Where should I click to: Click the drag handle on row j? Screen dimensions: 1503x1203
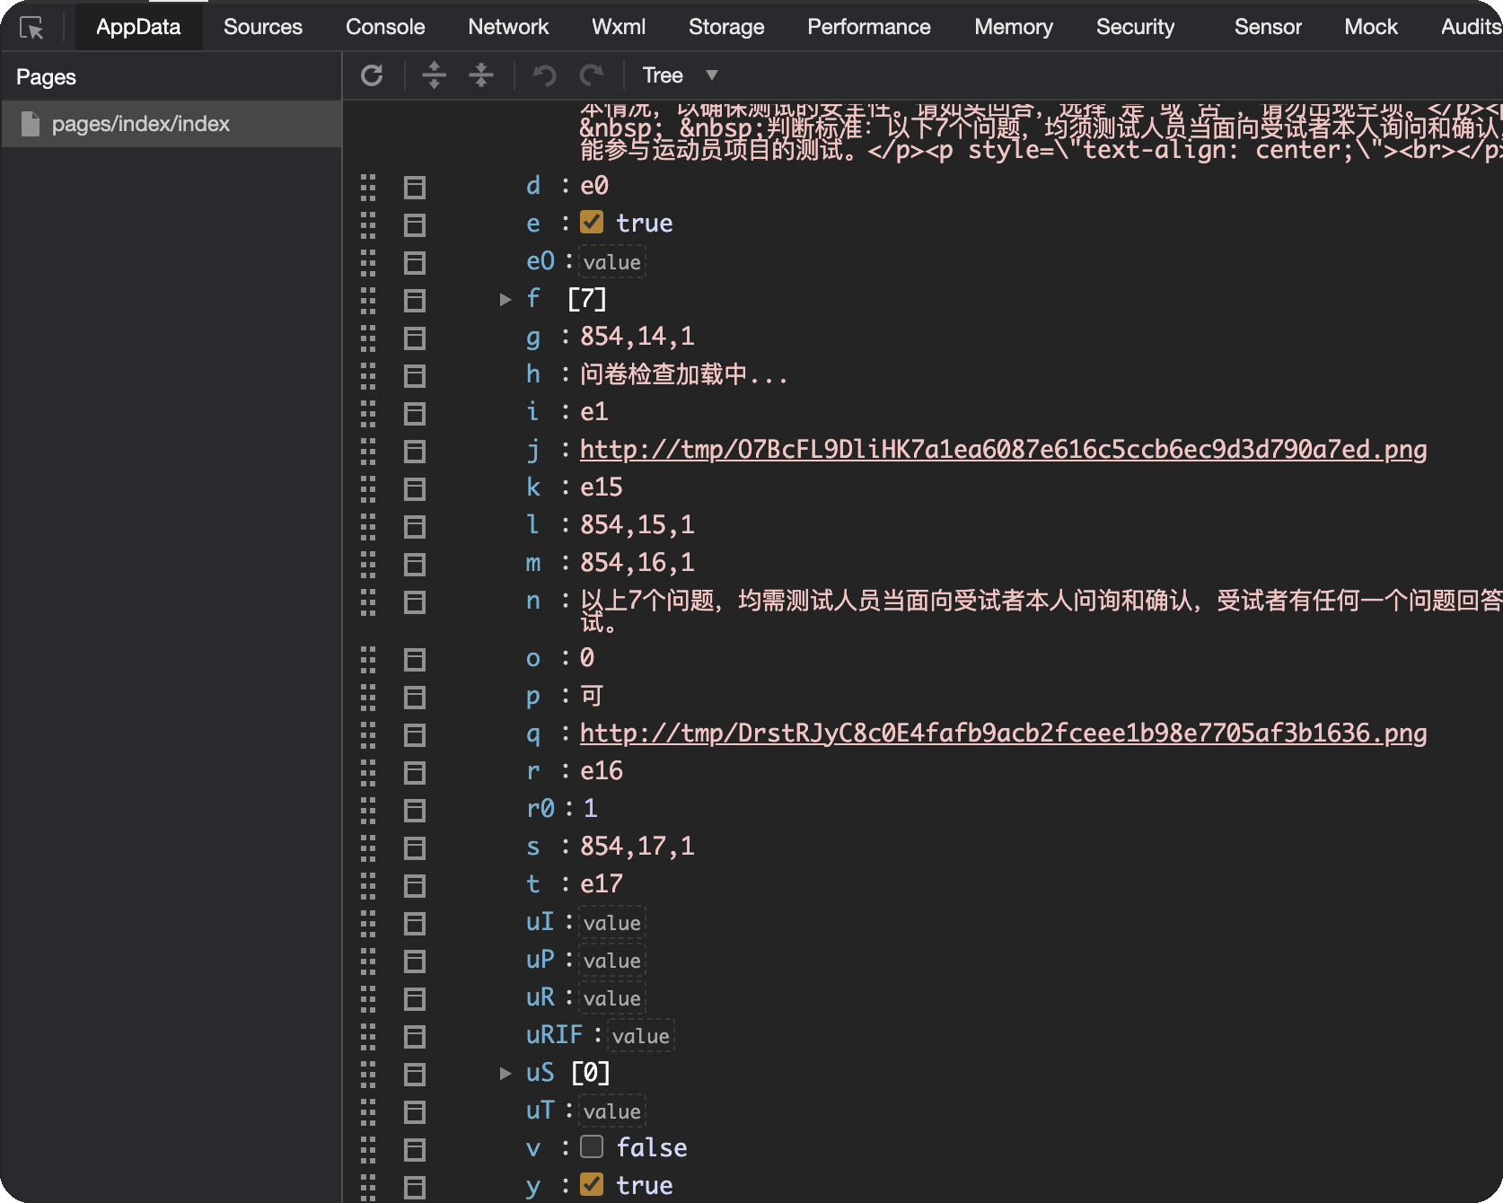pyautogui.click(x=368, y=451)
